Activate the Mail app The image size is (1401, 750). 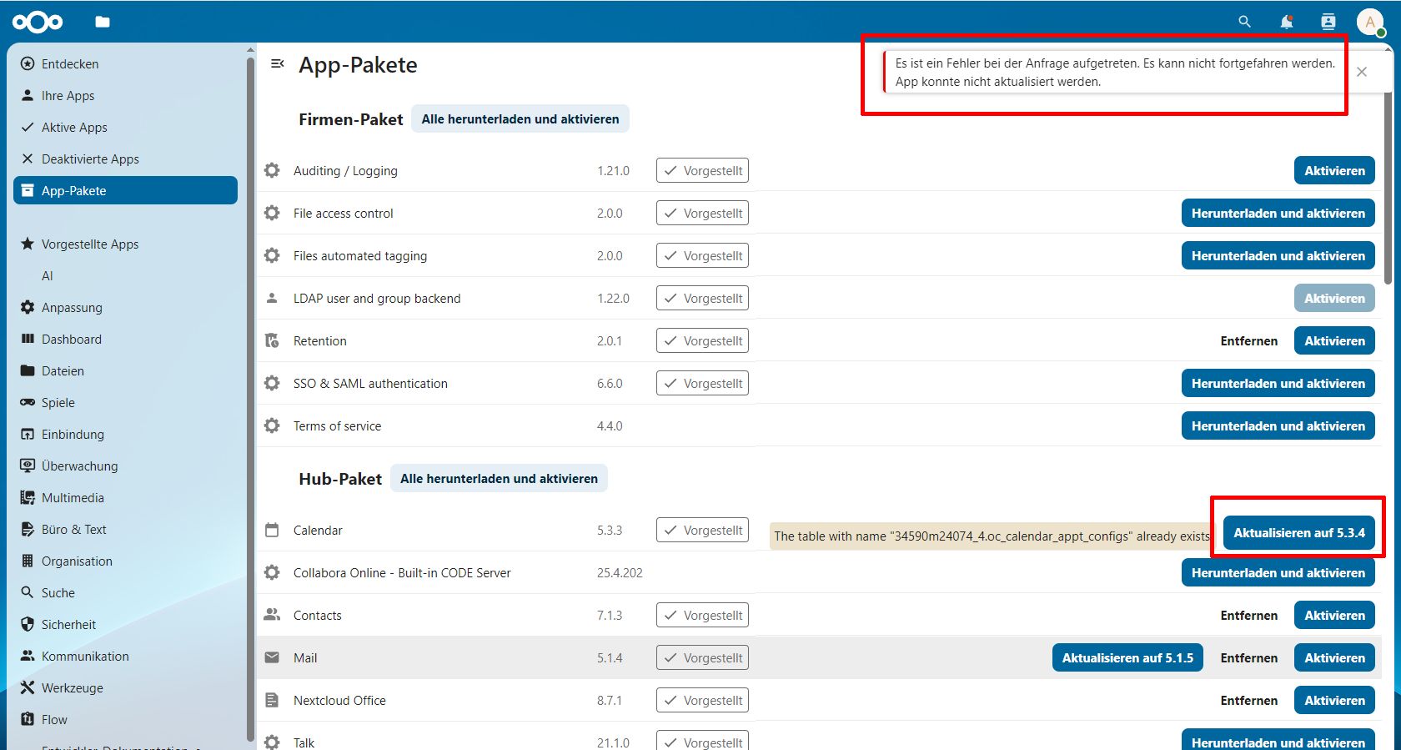(1334, 657)
